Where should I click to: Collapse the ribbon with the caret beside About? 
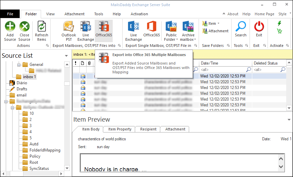pyautogui.click(x=224, y=14)
